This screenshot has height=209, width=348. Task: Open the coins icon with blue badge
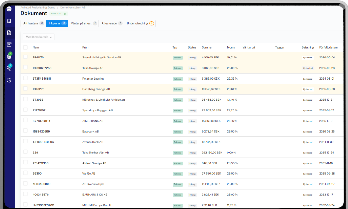pos(9,68)
